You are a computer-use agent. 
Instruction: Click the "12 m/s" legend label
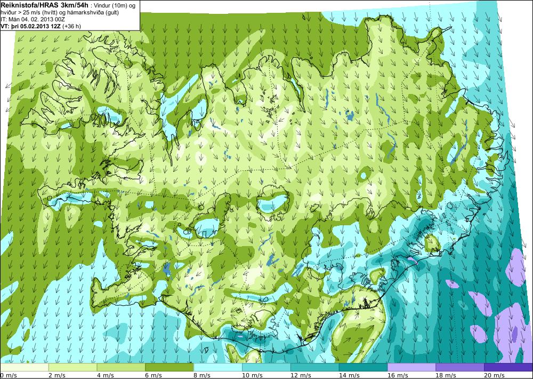click(x=301, y=375)
